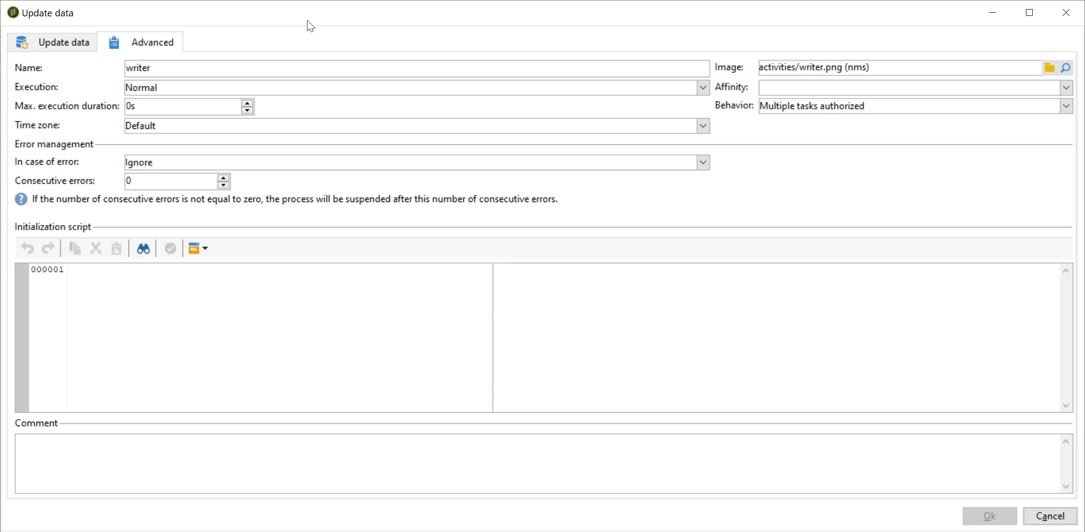1085x532 pixels.
Task: Expand the In case of error dropdown
Action: click(x=703, y=163)
